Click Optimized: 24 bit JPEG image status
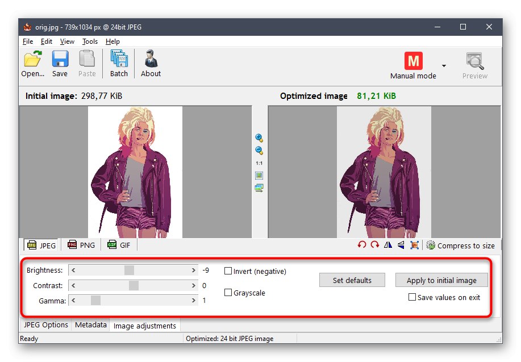Screen dimensions: 521x362 click(230, 339)
